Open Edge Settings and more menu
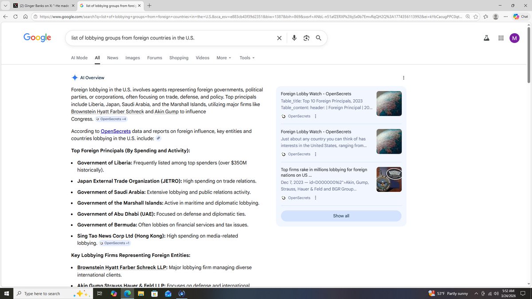 coord(505,17)
